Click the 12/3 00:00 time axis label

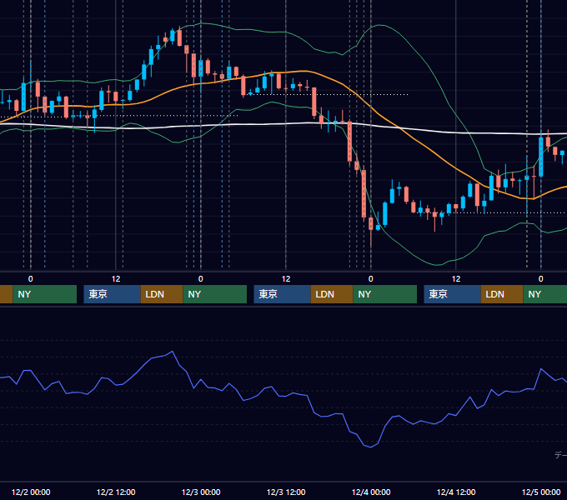click(201, 492)
